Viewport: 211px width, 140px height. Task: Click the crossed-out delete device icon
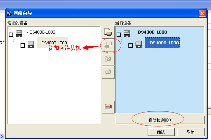pos(109,59)
